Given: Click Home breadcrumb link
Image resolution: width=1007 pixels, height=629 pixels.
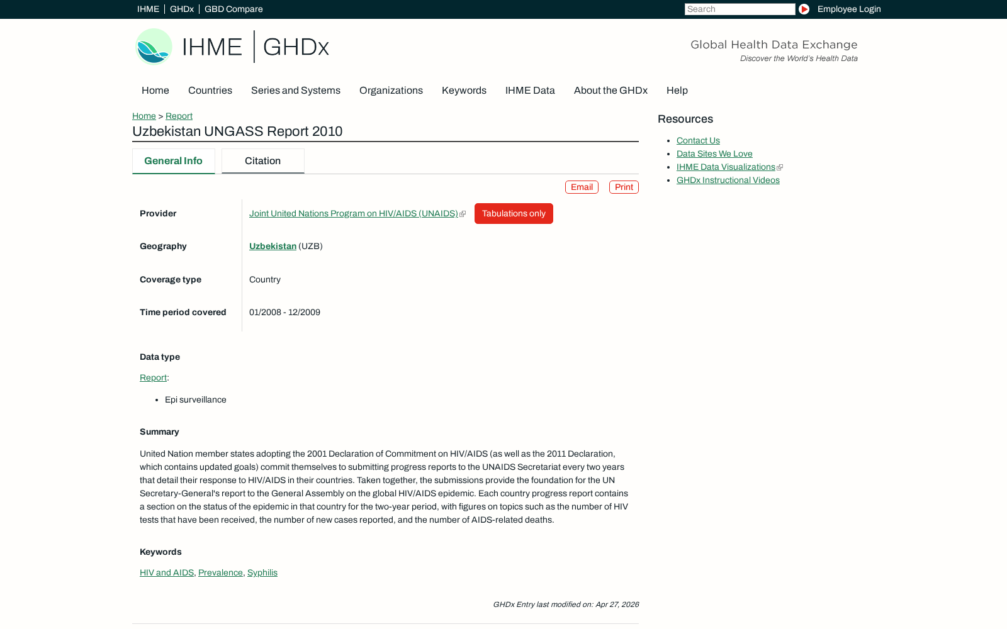Looking at the screenshot, I should (144, 116).
